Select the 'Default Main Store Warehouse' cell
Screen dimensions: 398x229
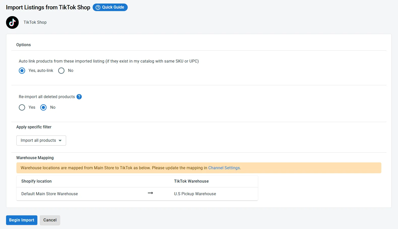(49, 194)
